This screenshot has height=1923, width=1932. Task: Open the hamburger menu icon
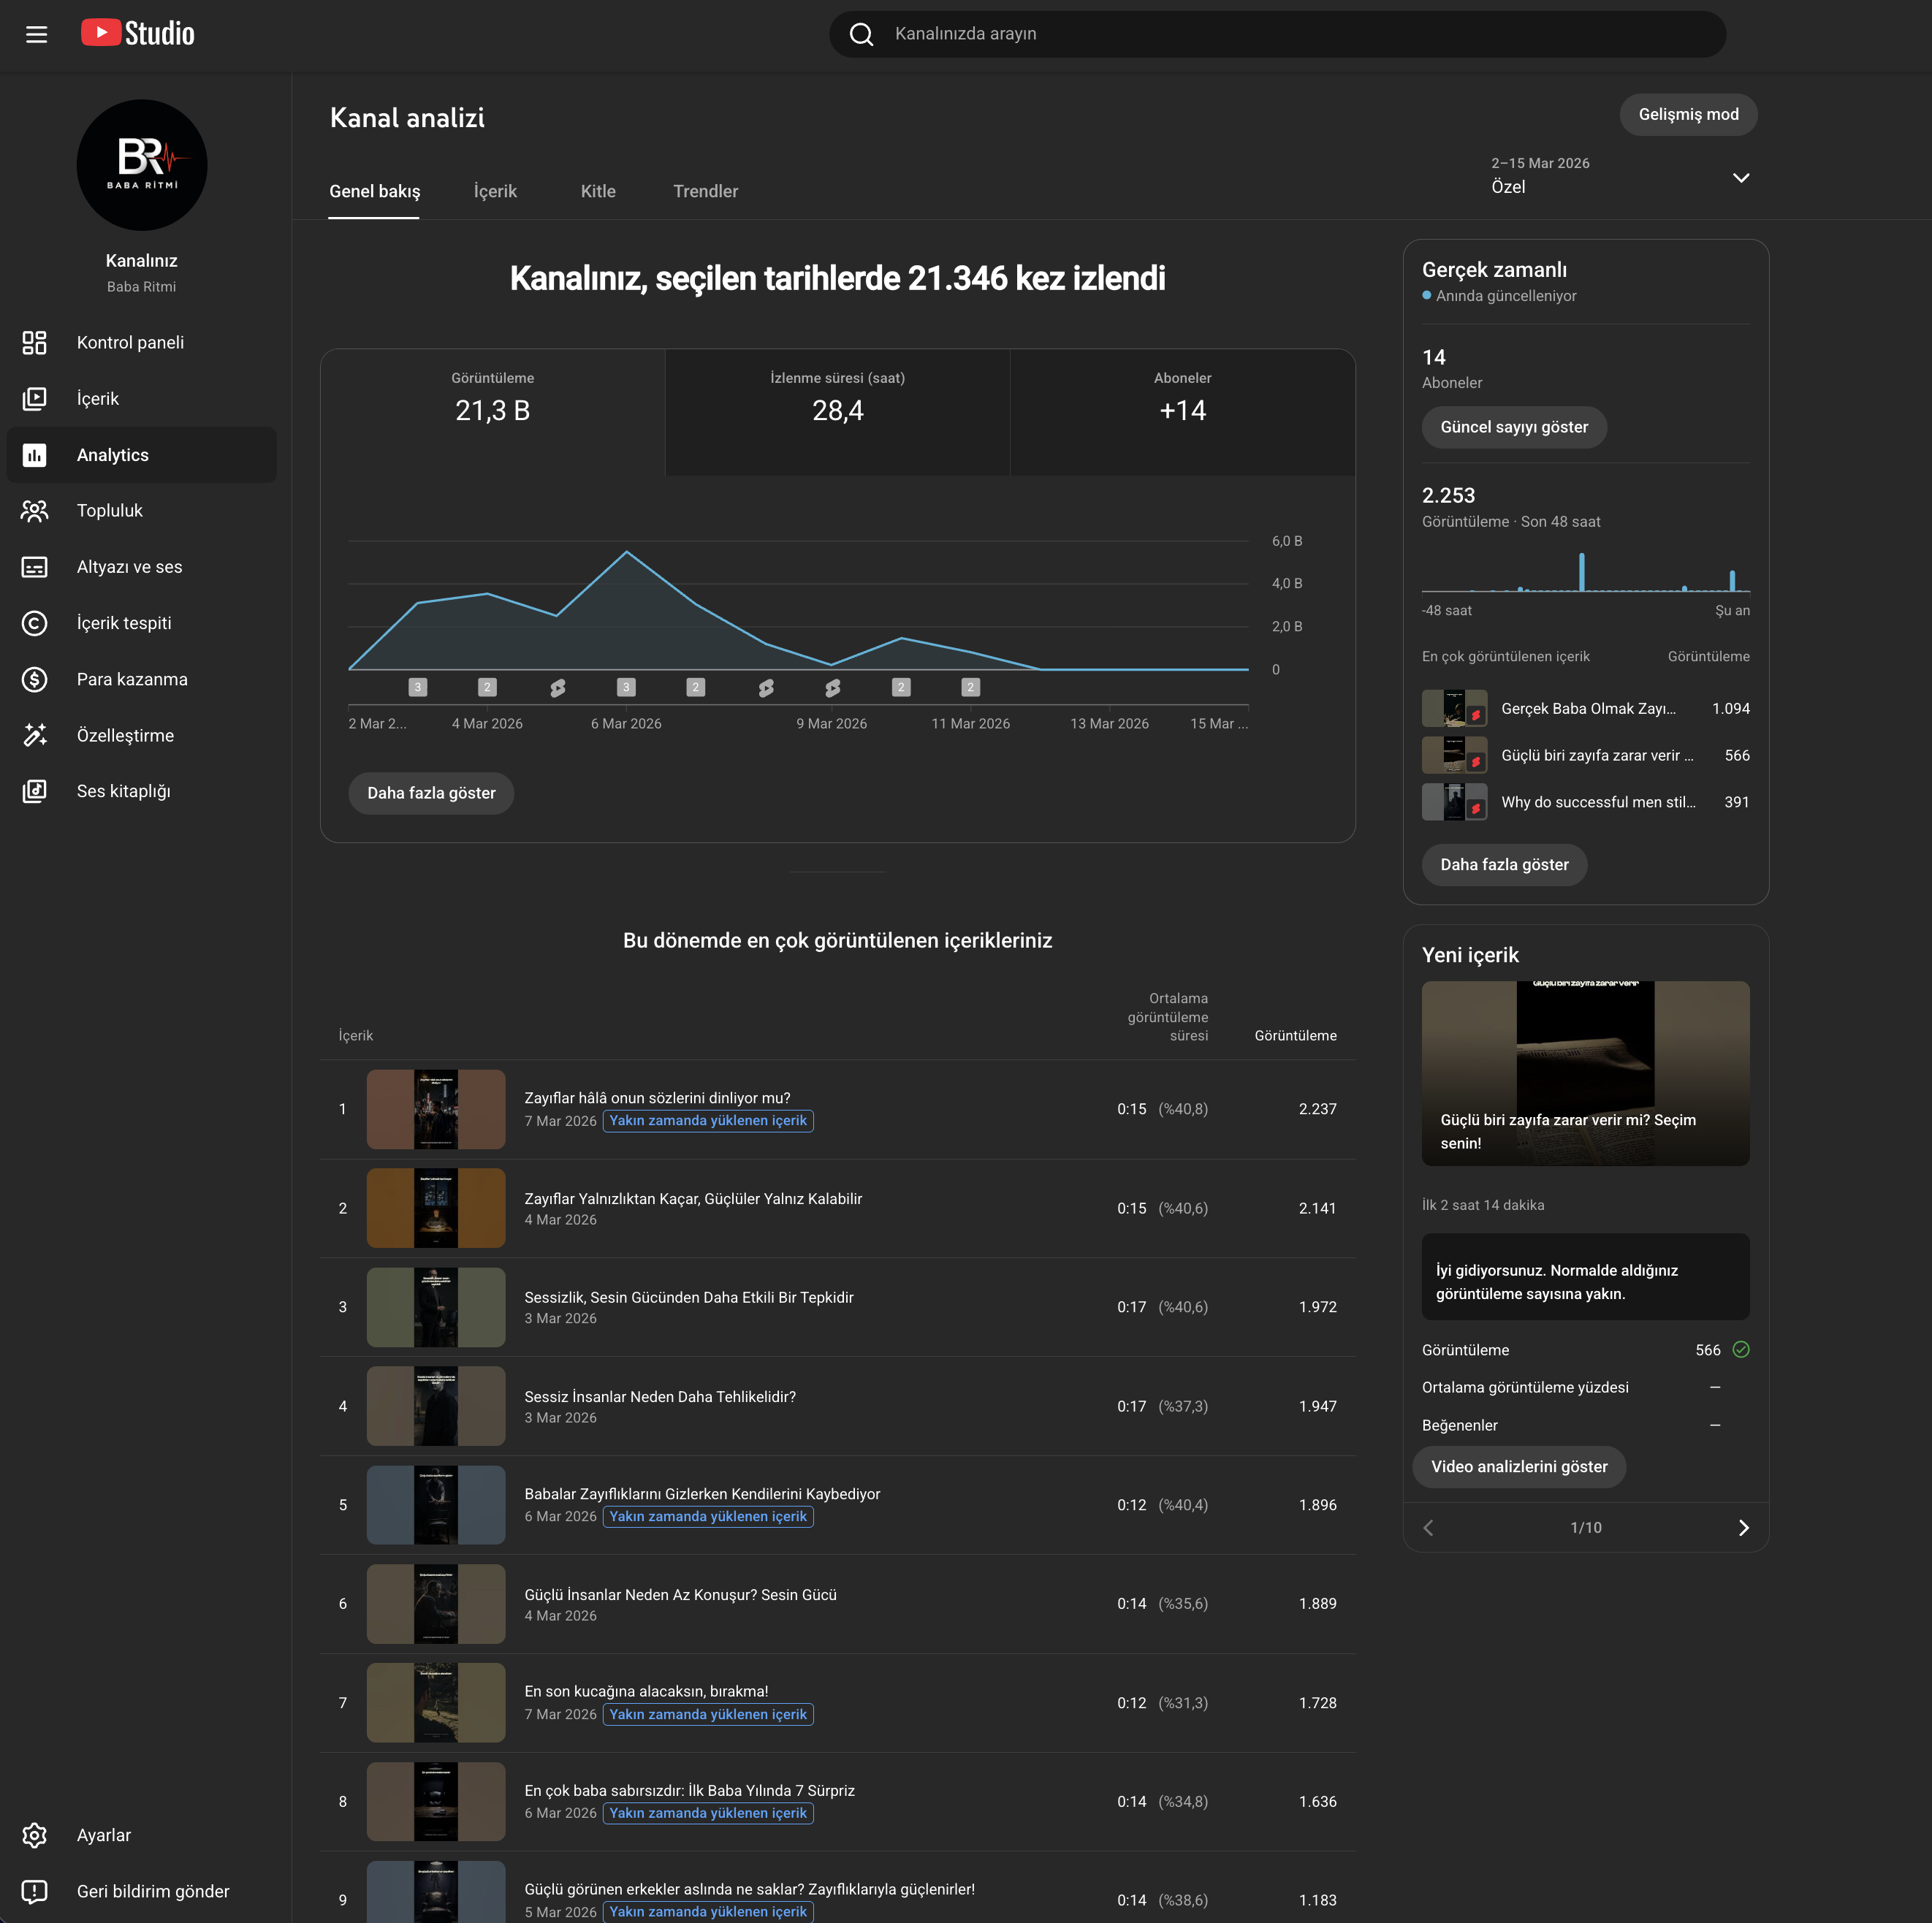(x=36, y=35)
